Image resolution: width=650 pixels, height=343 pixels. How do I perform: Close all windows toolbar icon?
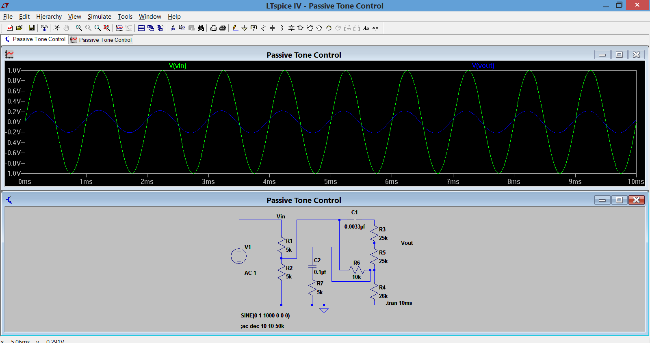pyautogui.click(x=160, y=28)
